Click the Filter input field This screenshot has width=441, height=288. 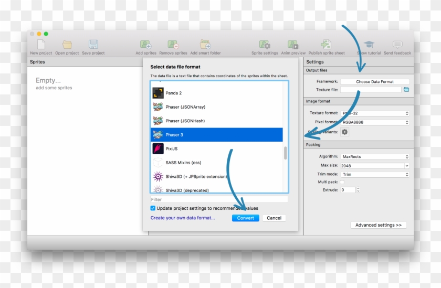(x=219, y=199)
